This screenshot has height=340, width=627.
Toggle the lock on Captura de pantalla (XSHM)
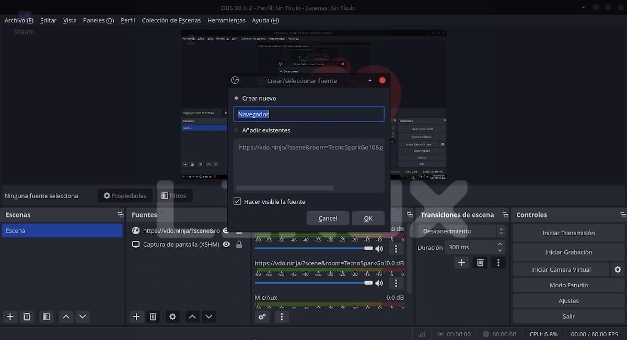point(239,244)
